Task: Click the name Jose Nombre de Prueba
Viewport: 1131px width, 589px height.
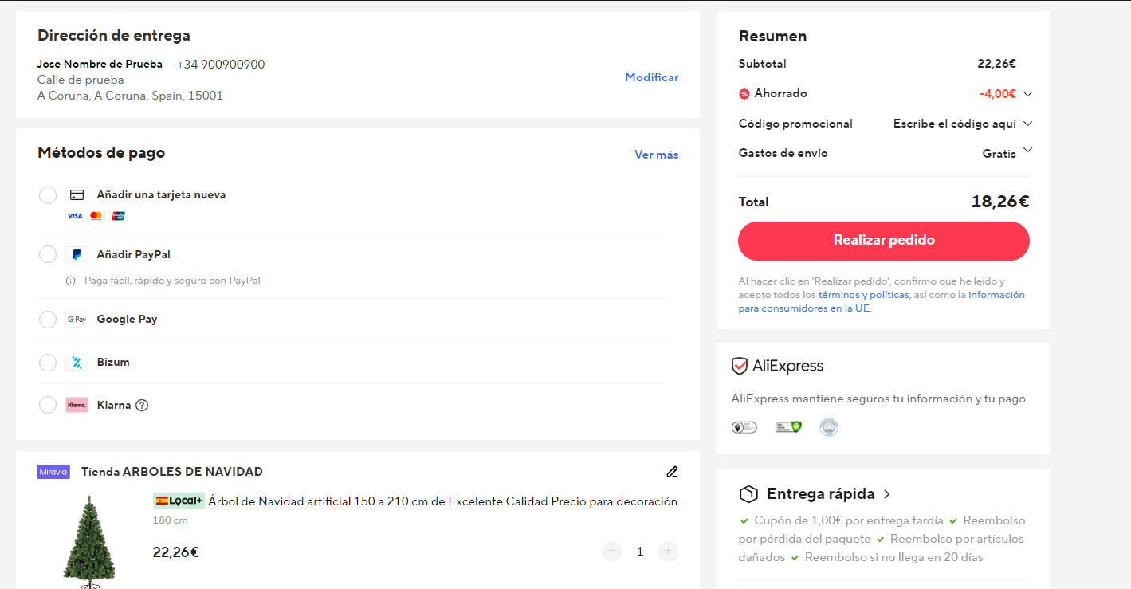Action: tap(100, 64)
